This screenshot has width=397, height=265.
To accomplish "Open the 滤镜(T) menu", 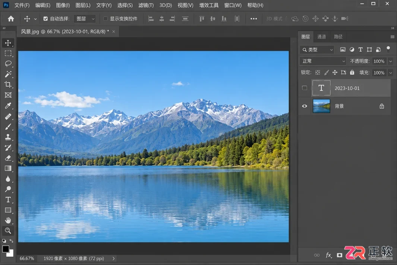I will point(146,5).
